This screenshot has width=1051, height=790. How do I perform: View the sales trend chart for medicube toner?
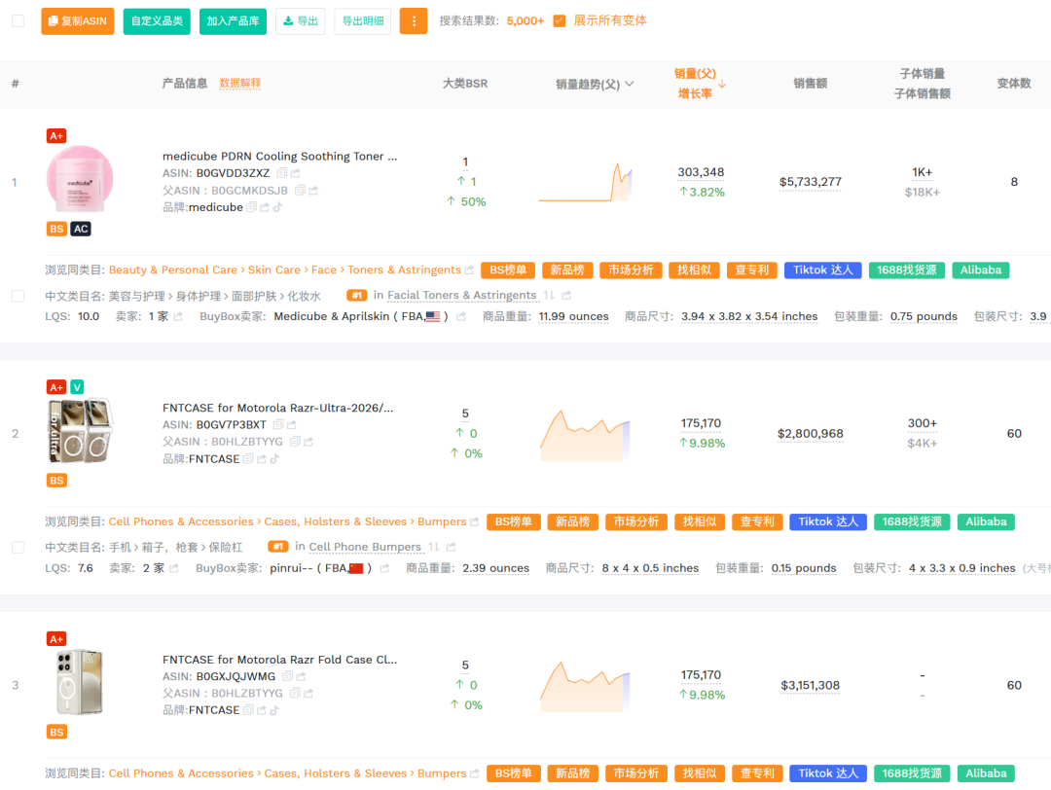click(x=585, y=182)
